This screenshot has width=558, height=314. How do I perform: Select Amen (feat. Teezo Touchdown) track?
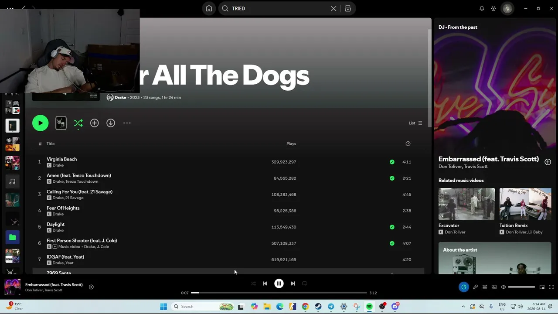coord(228,178)
